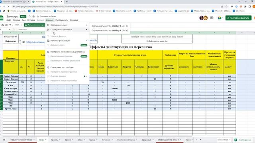Click the Google Sheets home icon
The width and height of the screenshot is (255, 143).
pyautogui.click(x=2, y=18)
